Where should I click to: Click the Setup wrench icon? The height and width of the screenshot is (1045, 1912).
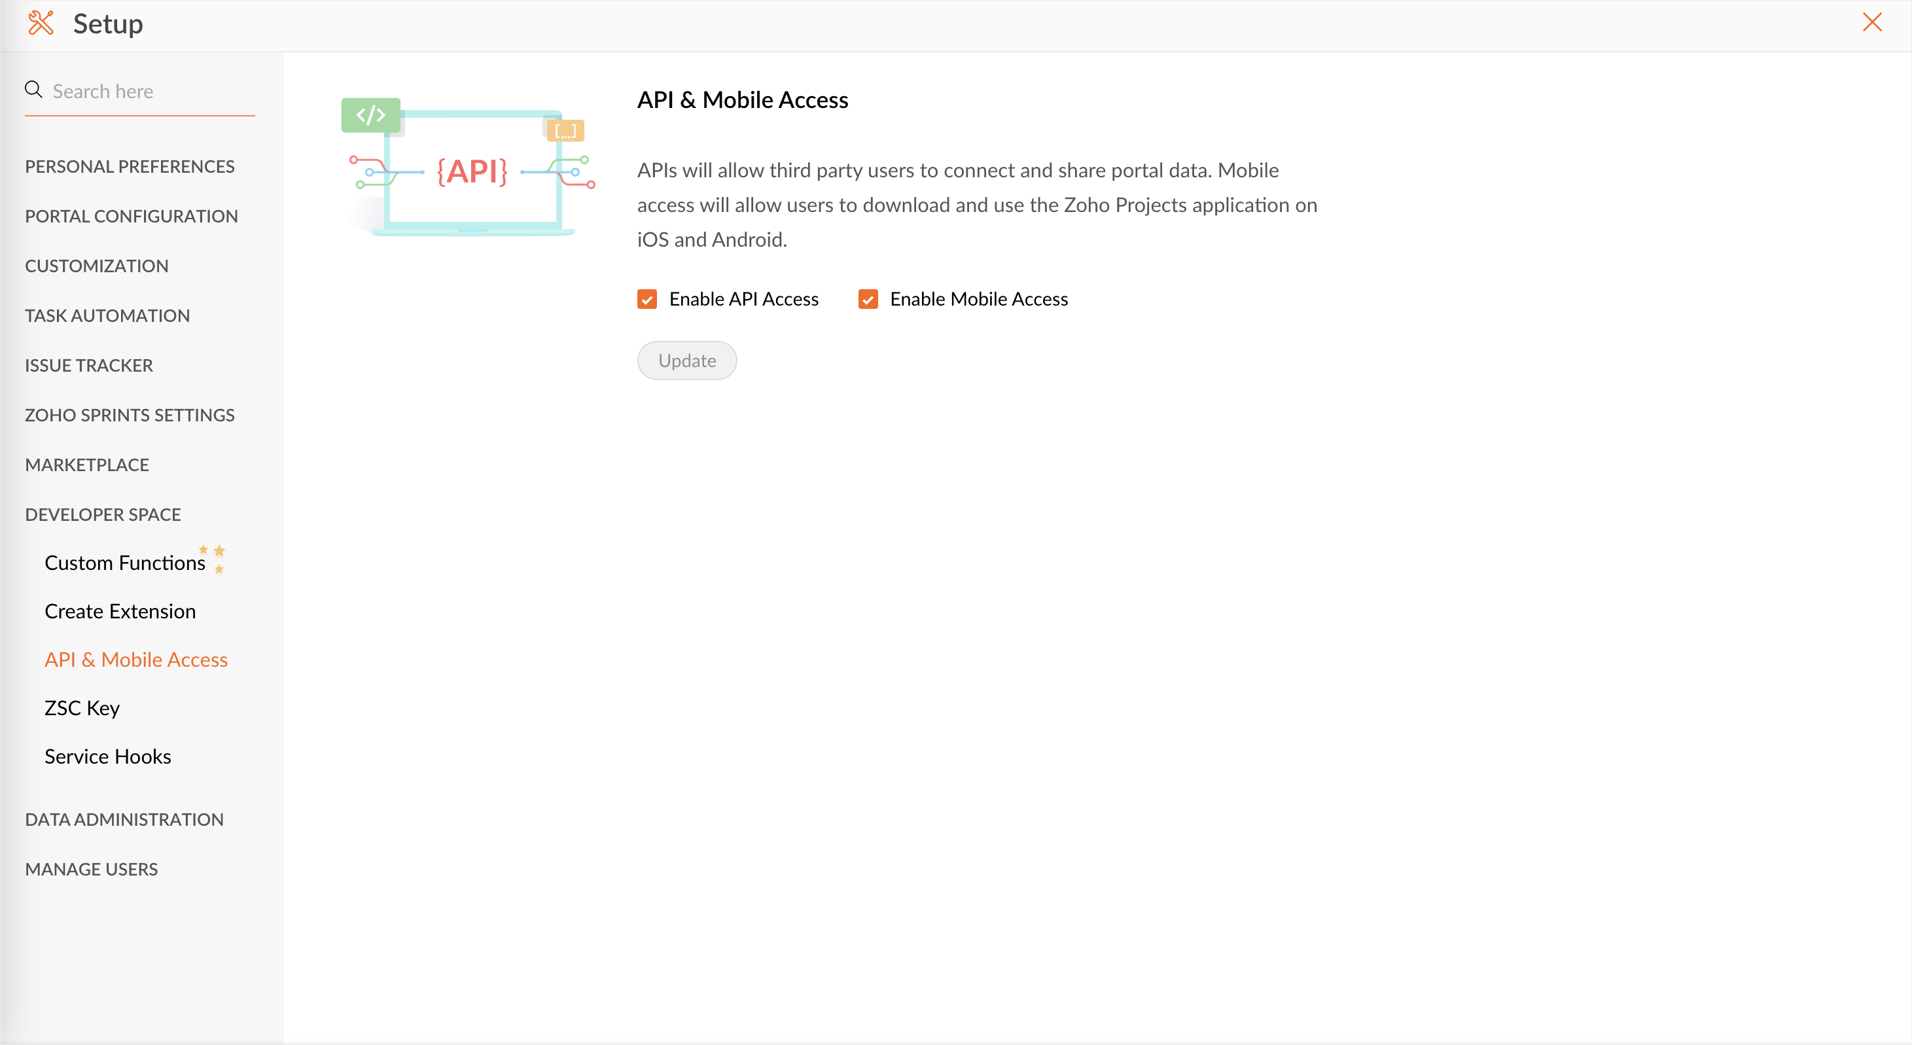click(x=41, y=23)
